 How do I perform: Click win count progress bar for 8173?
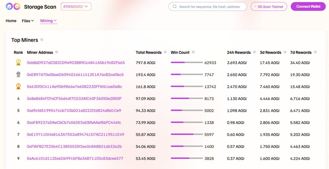click(187, 98)
